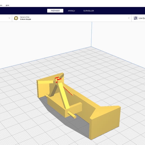Click the 0.4mm Nozzle label
Viewport: 145px width, 145px height.
pos(26,19)
